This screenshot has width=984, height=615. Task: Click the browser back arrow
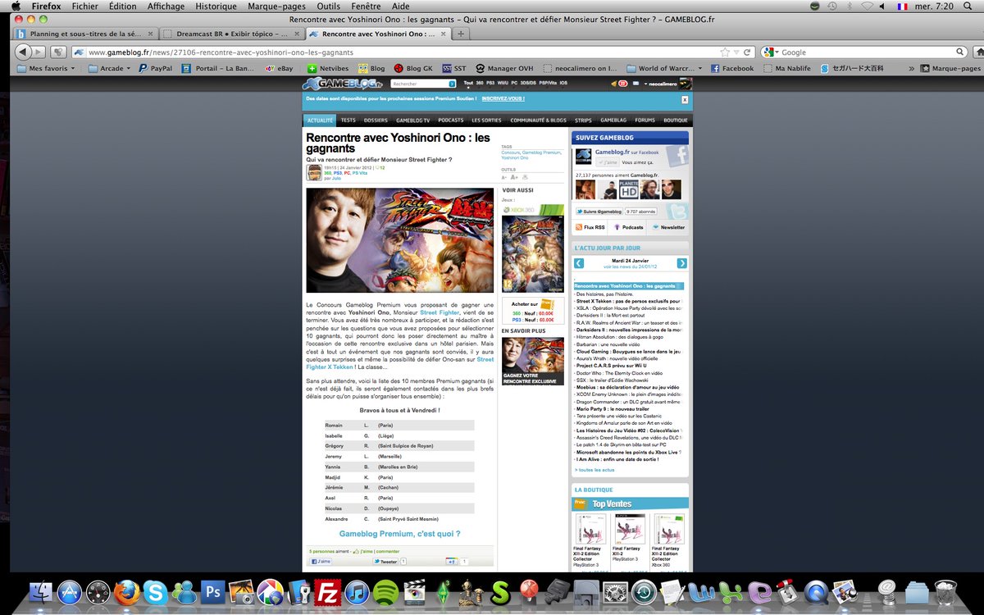coord(22,52)
